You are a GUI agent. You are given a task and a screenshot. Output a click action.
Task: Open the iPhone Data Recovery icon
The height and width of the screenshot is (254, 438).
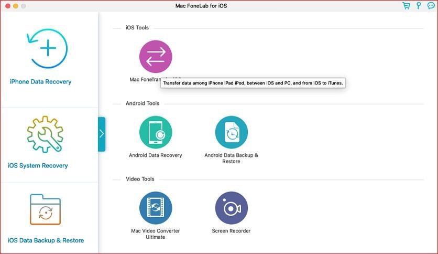click(48, 48)
